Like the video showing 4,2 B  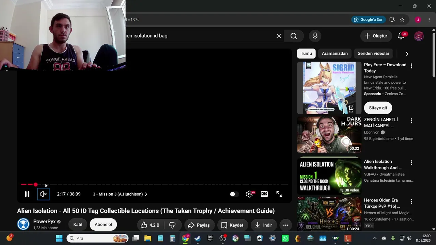click(x=150, y=225)
